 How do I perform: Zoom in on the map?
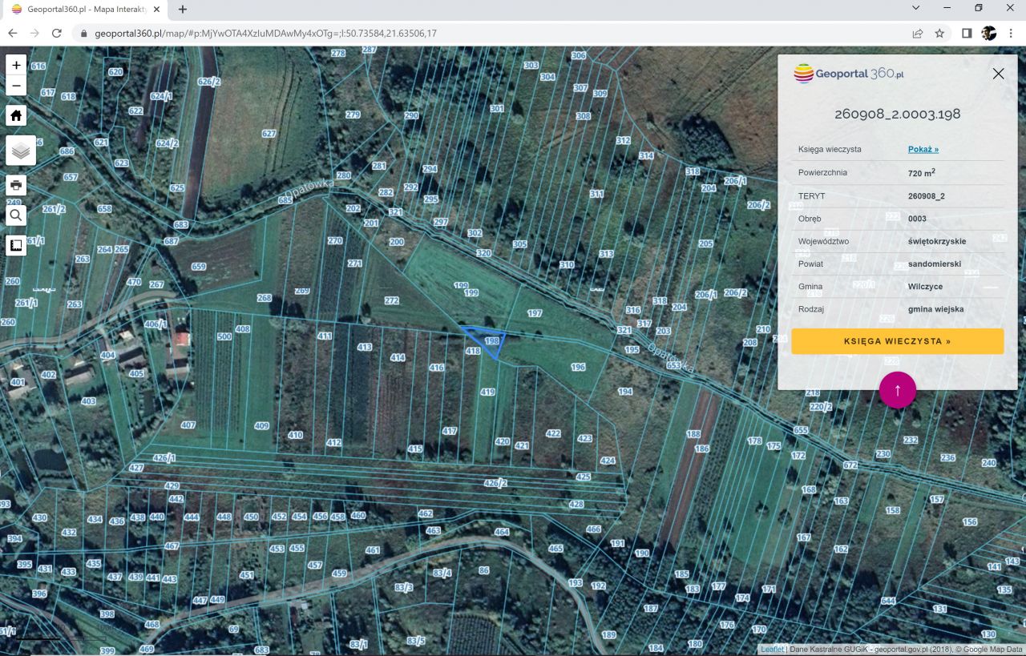pos(16,65)
